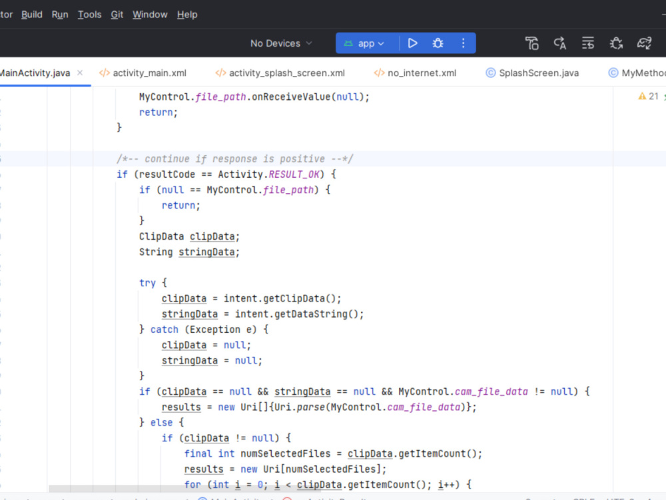Screen dimensions: 666x500
Task: Open the No Devices dropdown
Action: [x=281, y=43]
